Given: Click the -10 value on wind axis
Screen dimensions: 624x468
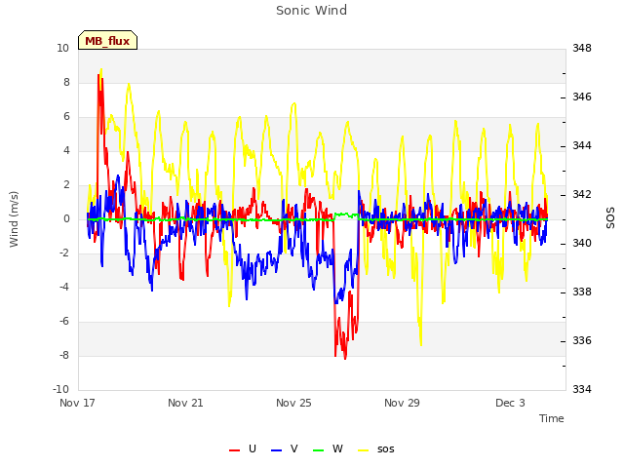Looking at the screenshot, I should tap(60, 389).
